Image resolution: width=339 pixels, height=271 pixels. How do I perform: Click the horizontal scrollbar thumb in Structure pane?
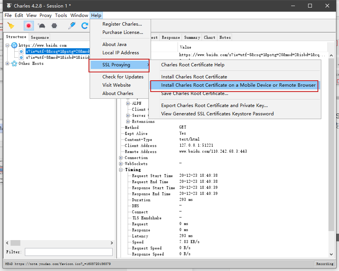[15, 243]
